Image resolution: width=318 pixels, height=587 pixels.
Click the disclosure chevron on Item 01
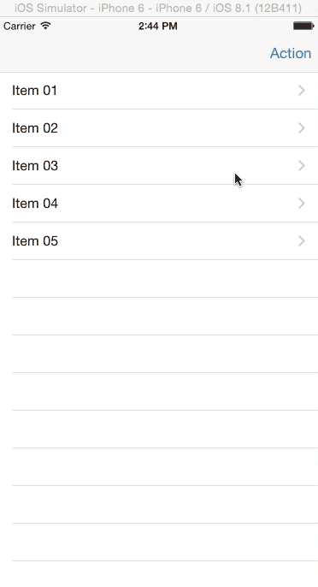click(302, 90)
